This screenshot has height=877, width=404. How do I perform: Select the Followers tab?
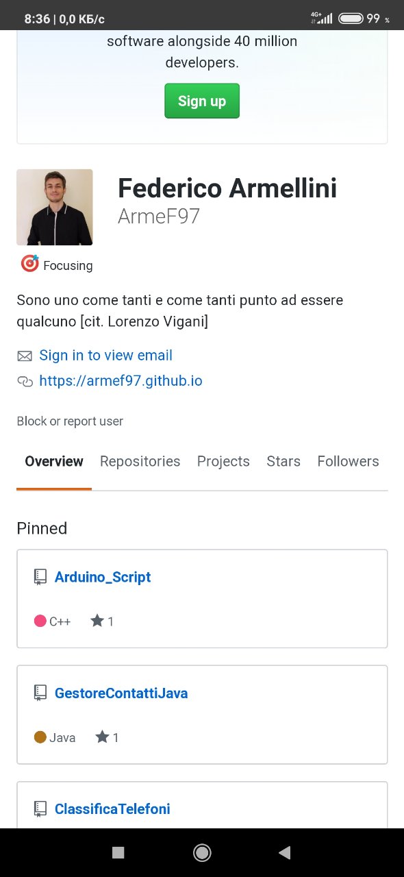(x=348, y=461)
